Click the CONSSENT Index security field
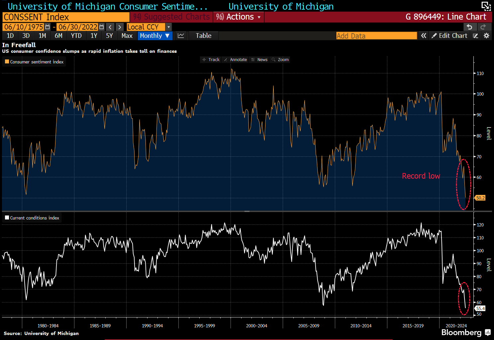494x340 pixels. 66,17
